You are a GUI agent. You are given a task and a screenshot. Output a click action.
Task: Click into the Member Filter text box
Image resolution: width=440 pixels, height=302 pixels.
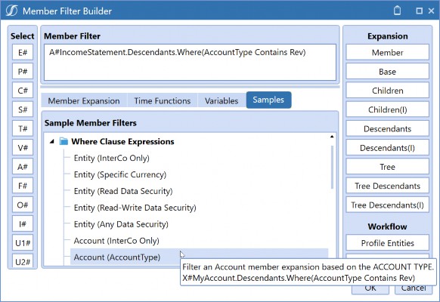point(190,62)
